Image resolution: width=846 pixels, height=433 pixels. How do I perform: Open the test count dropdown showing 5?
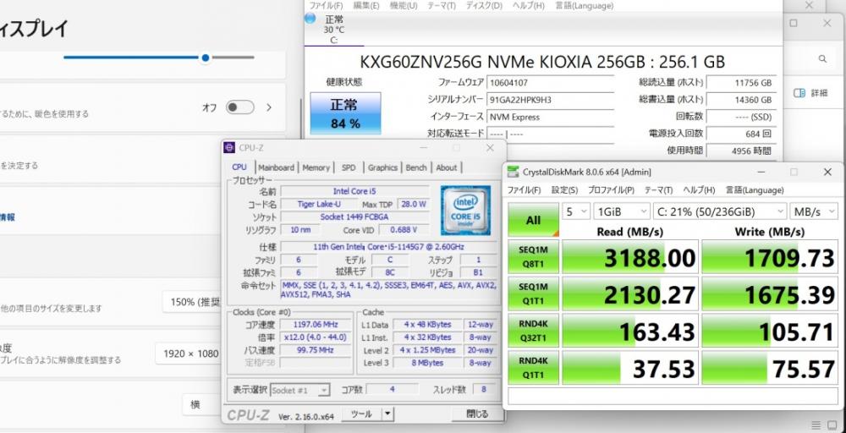(x=575, y=211)
